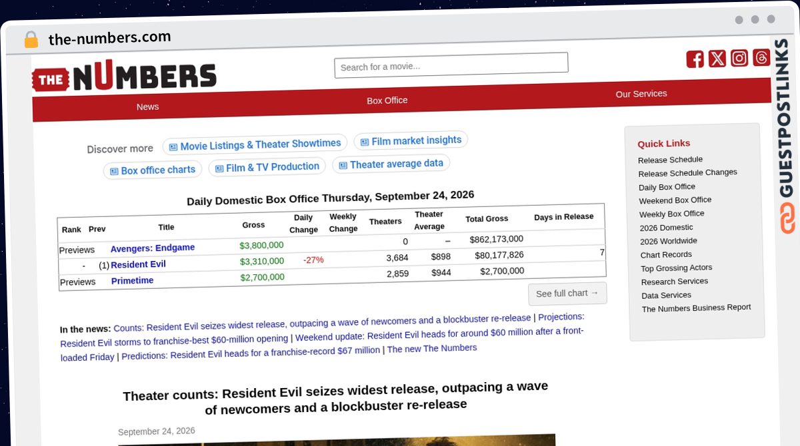This screenshot has width=800, height=446.
Task: Open Avengers: Endgame movie page
Action: (x=153, y=248)
